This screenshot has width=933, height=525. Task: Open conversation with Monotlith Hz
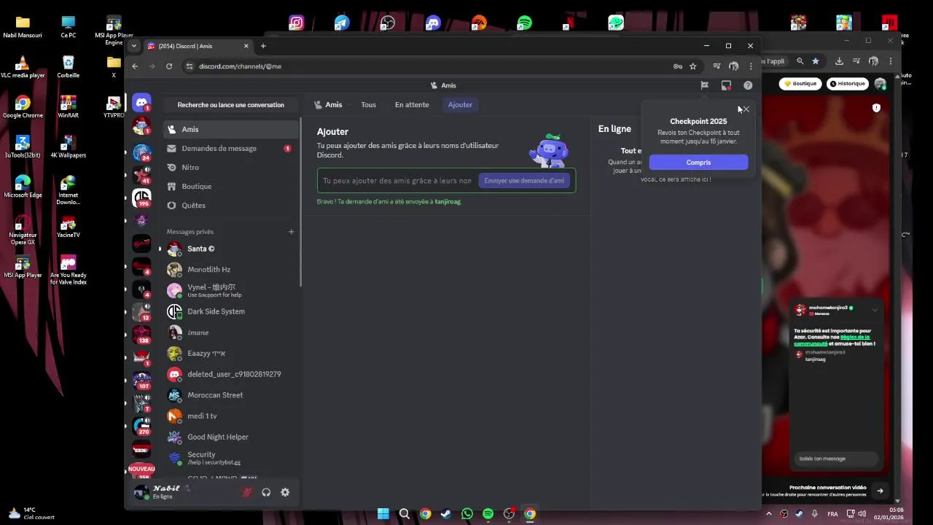pyautogui.click(x=230, y=270)
